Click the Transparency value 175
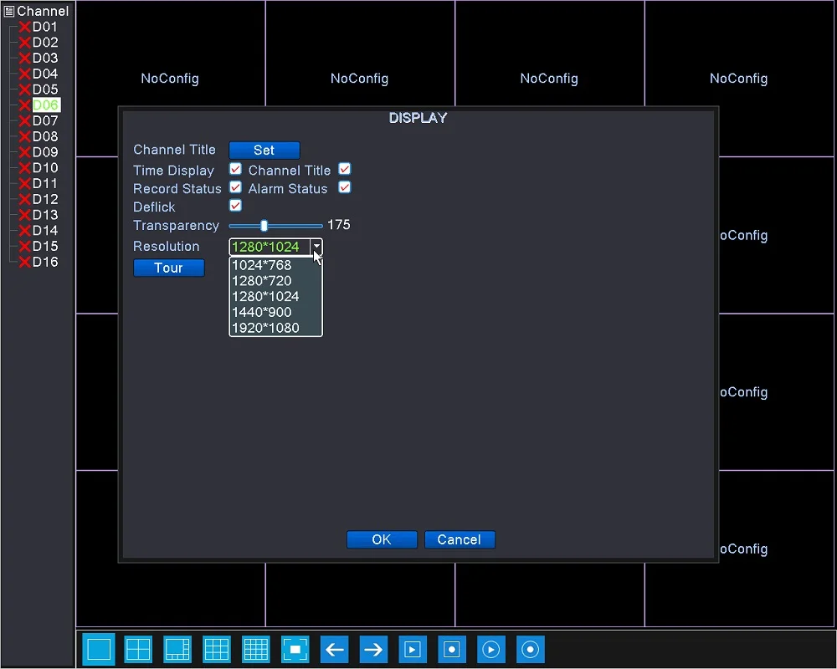The width and height of the screenshot is (837, 669). pyautogui.click(x=339, y=225)
